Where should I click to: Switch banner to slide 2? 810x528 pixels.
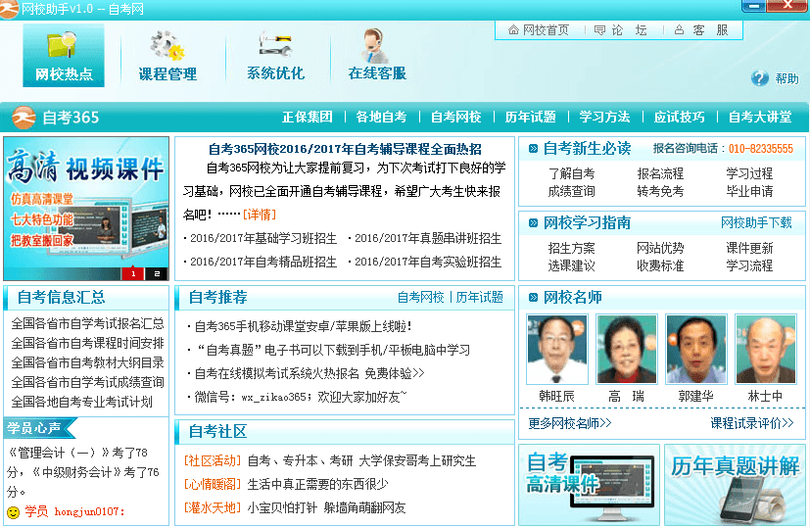click(x=157, y=273)
